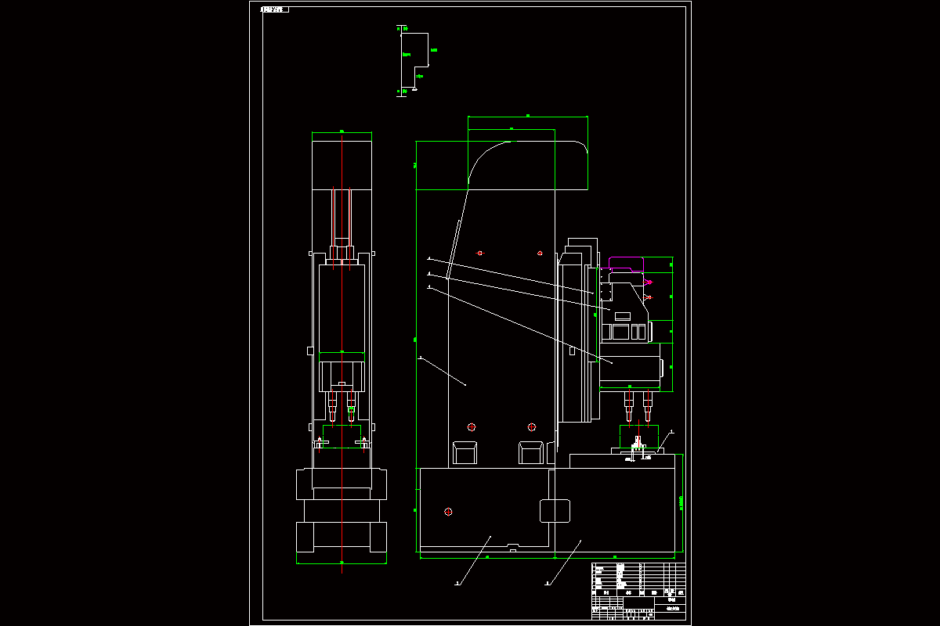This screenshot has width=940, height=626.
Task: Select the red vertical centerline in front view
Action: [342, 354]
